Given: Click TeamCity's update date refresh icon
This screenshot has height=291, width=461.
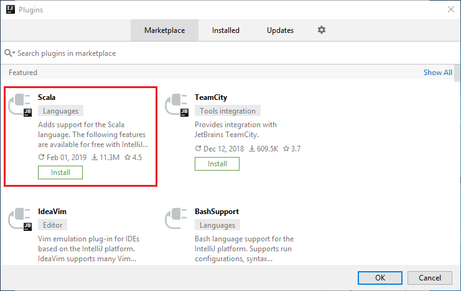Looking at the screenshot, I should [198, 148].
